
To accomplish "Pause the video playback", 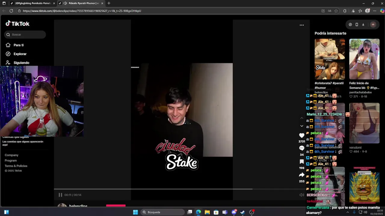I will tap(60, 195).
